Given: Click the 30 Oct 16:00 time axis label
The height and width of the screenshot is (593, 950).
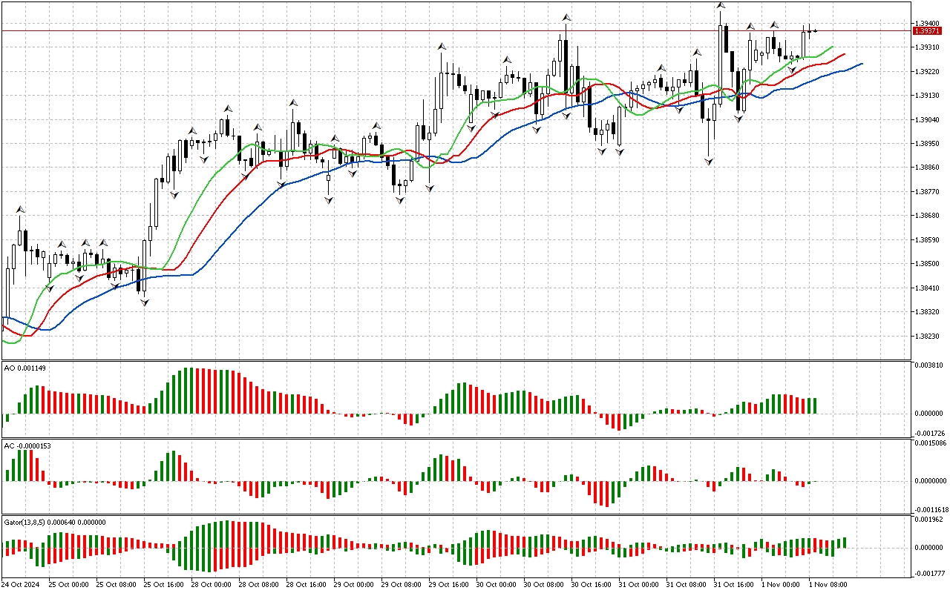Looking at the screenshot, I should pos(591,584).
